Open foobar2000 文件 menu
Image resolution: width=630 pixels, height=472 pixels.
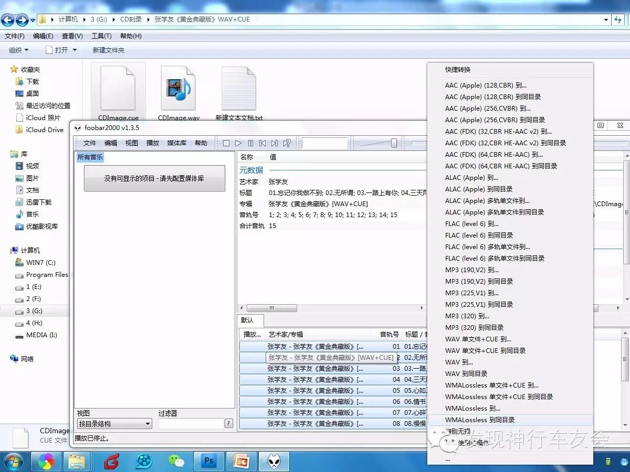coord(90,143)
